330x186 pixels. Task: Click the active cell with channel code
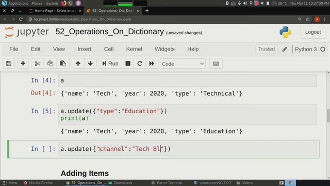click(187, 149)
